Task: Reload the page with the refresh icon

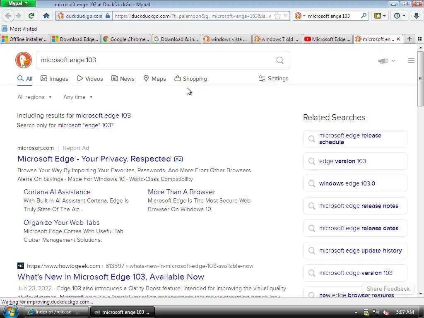Action: [31, 16]
